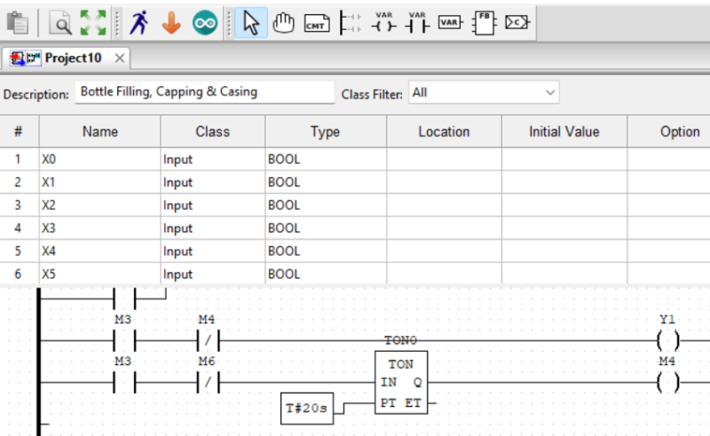This screenshot has height=436, width=710.
Task: Open the Search magnifier tool
Action: [60, 23]
